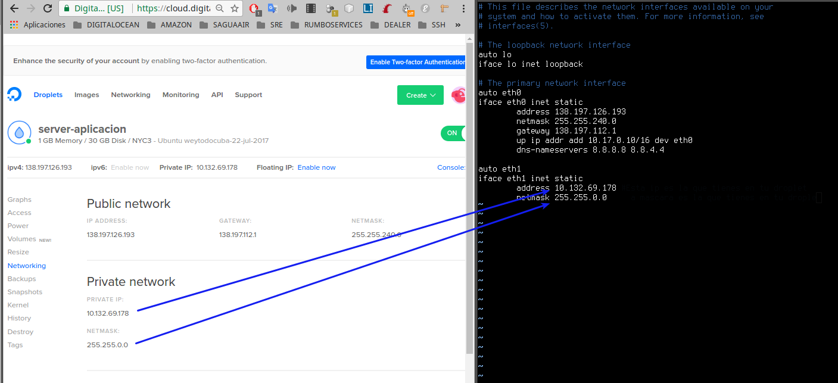Click the orange hammer extension icon

pyautogui.click(x=444, y=8)
